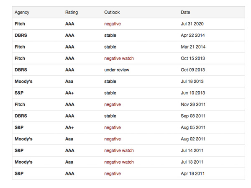
Task: Select the date Aug 05 2011
Action: pos(193,127)
